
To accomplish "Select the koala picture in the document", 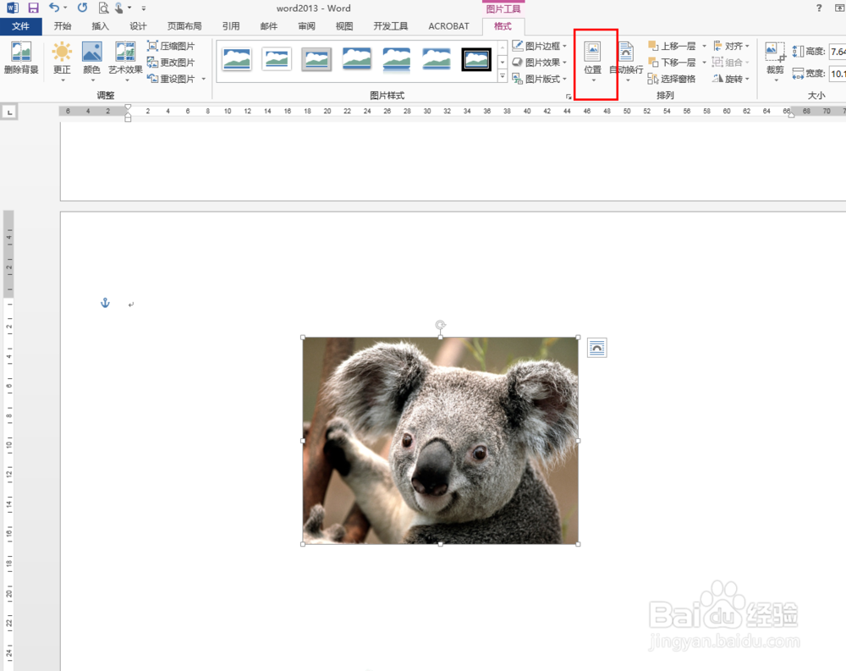I will [440, 441].
